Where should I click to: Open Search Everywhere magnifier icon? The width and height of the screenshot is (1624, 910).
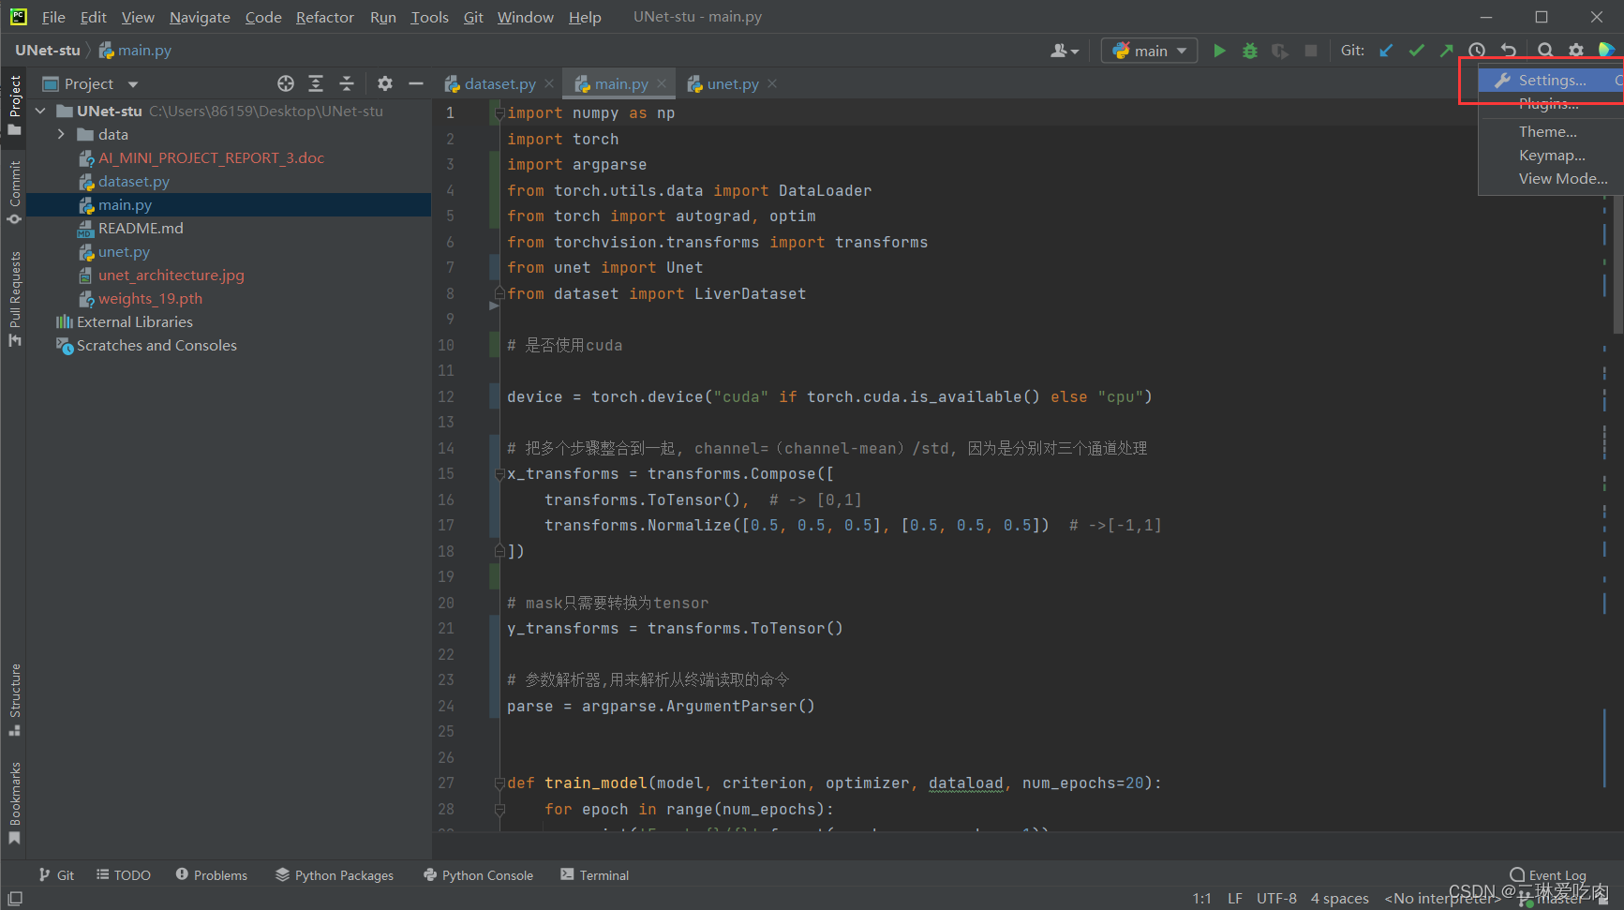pyautogui.click(x=1545, y=51)
